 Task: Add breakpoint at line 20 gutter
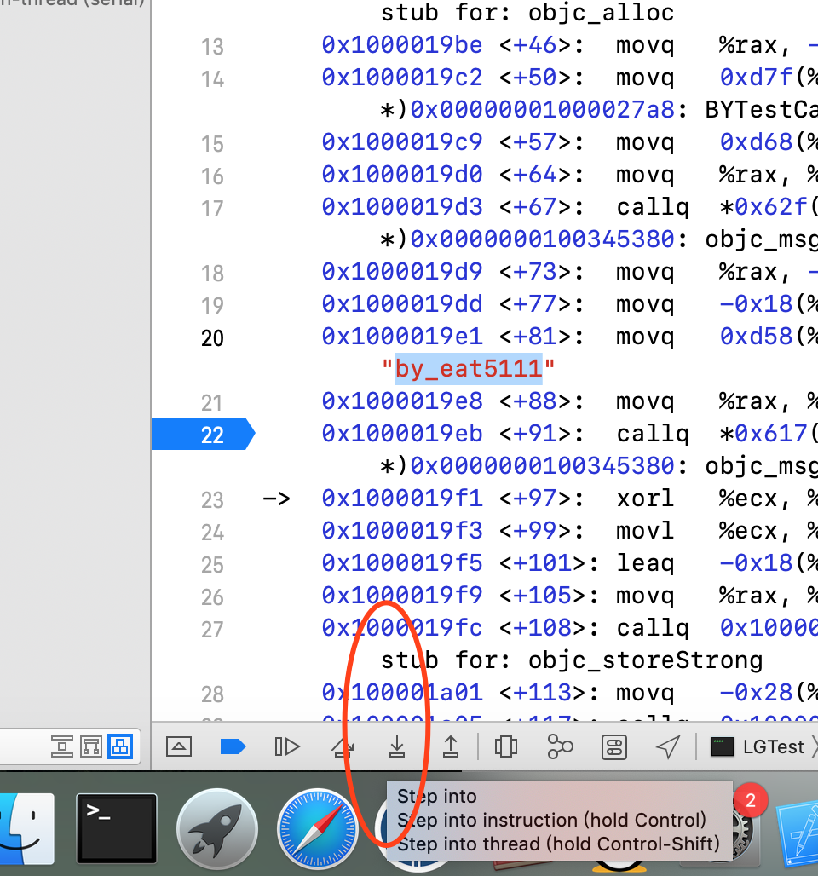coord(212,337)
